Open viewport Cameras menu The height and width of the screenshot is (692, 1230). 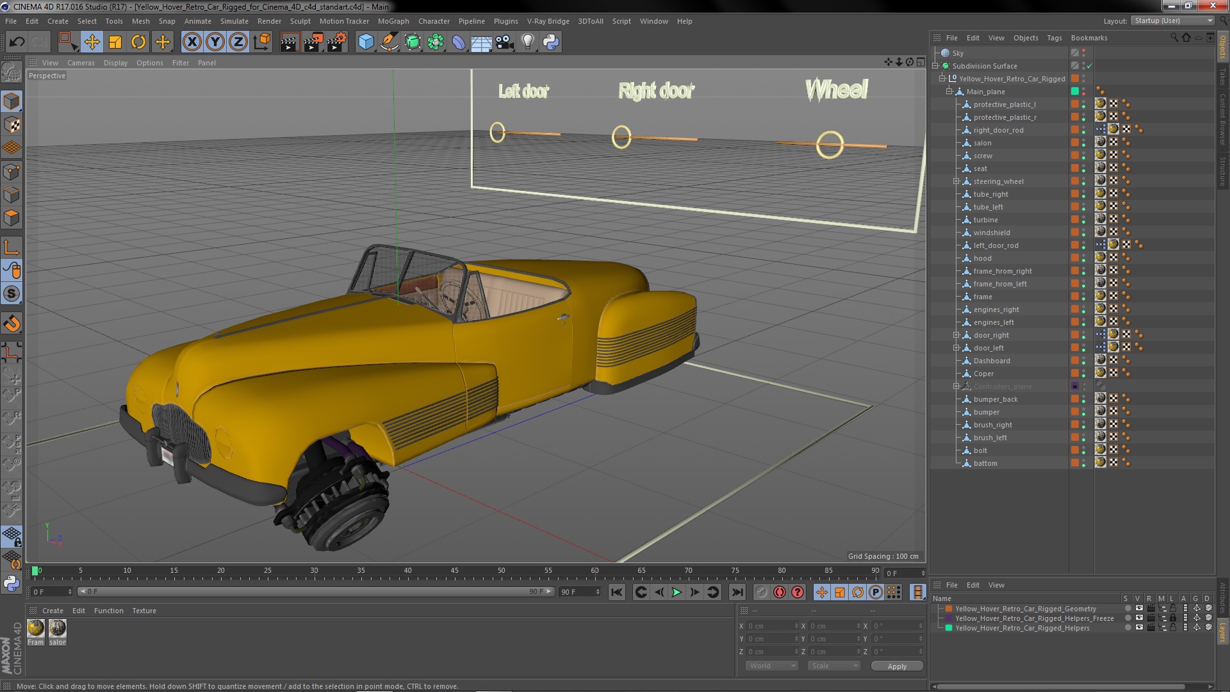coord(81,63)
